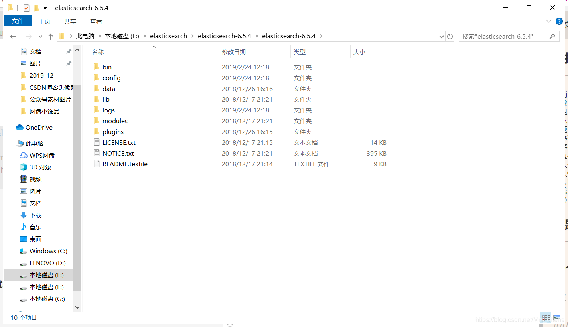Expand chevron after 此电脑 in address bar
The image size is (568, 327).
pyautogui.click(x=99, y=36)
